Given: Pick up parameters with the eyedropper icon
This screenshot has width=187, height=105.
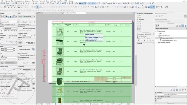Looking at the screenshot, I should coord(58,3).
